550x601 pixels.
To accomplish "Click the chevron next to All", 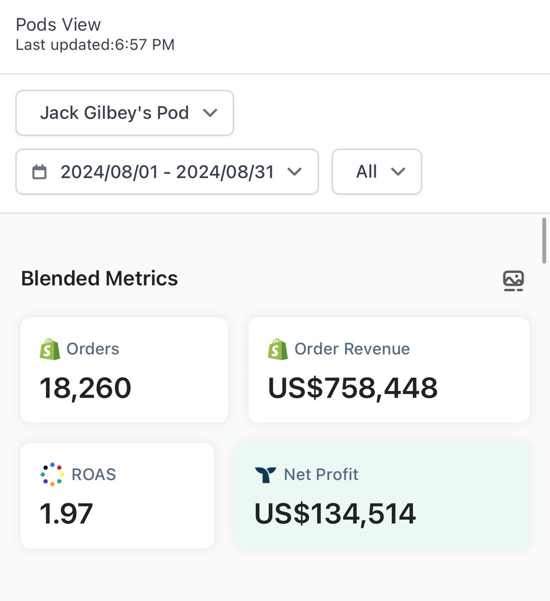I will click(x=398, y=172).
